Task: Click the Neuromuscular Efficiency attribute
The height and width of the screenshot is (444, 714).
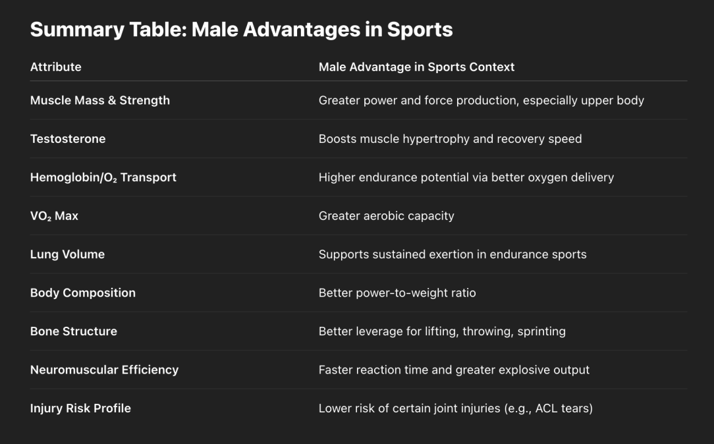Action: pos(104,370)
